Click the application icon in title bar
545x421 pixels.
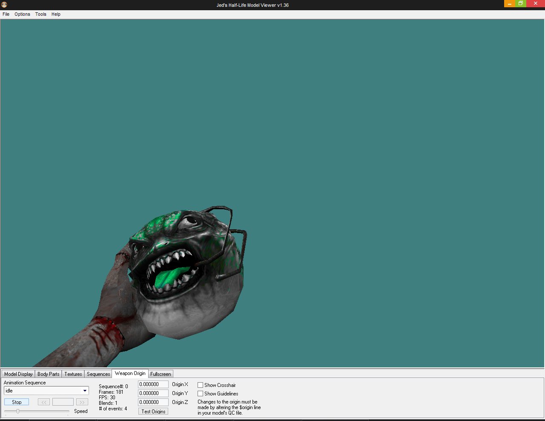pos(4,5)
